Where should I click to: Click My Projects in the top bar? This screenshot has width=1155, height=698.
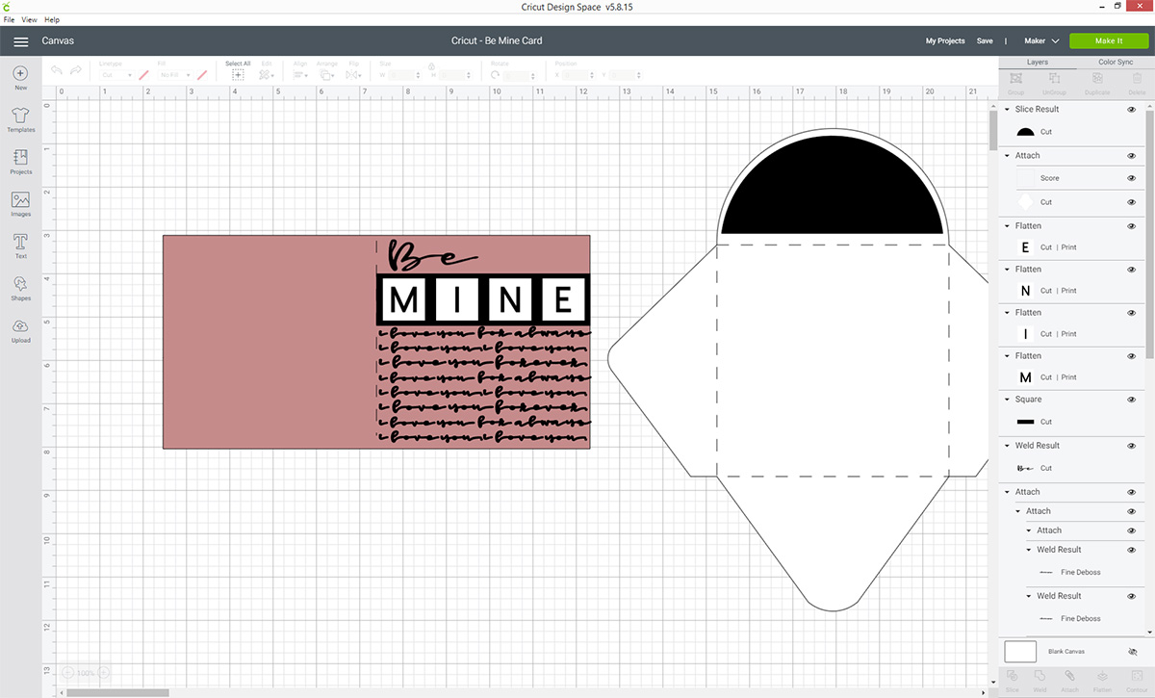944,41
